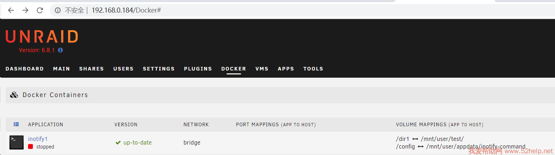Toggle the container list view icon
This screenshot has width=555, height=155.
pyautogui.click(x=16, y=124)
